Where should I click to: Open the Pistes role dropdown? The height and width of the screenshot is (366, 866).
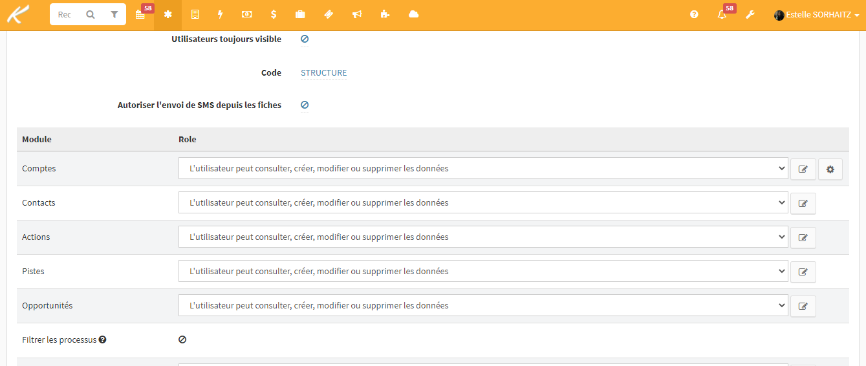483,271
